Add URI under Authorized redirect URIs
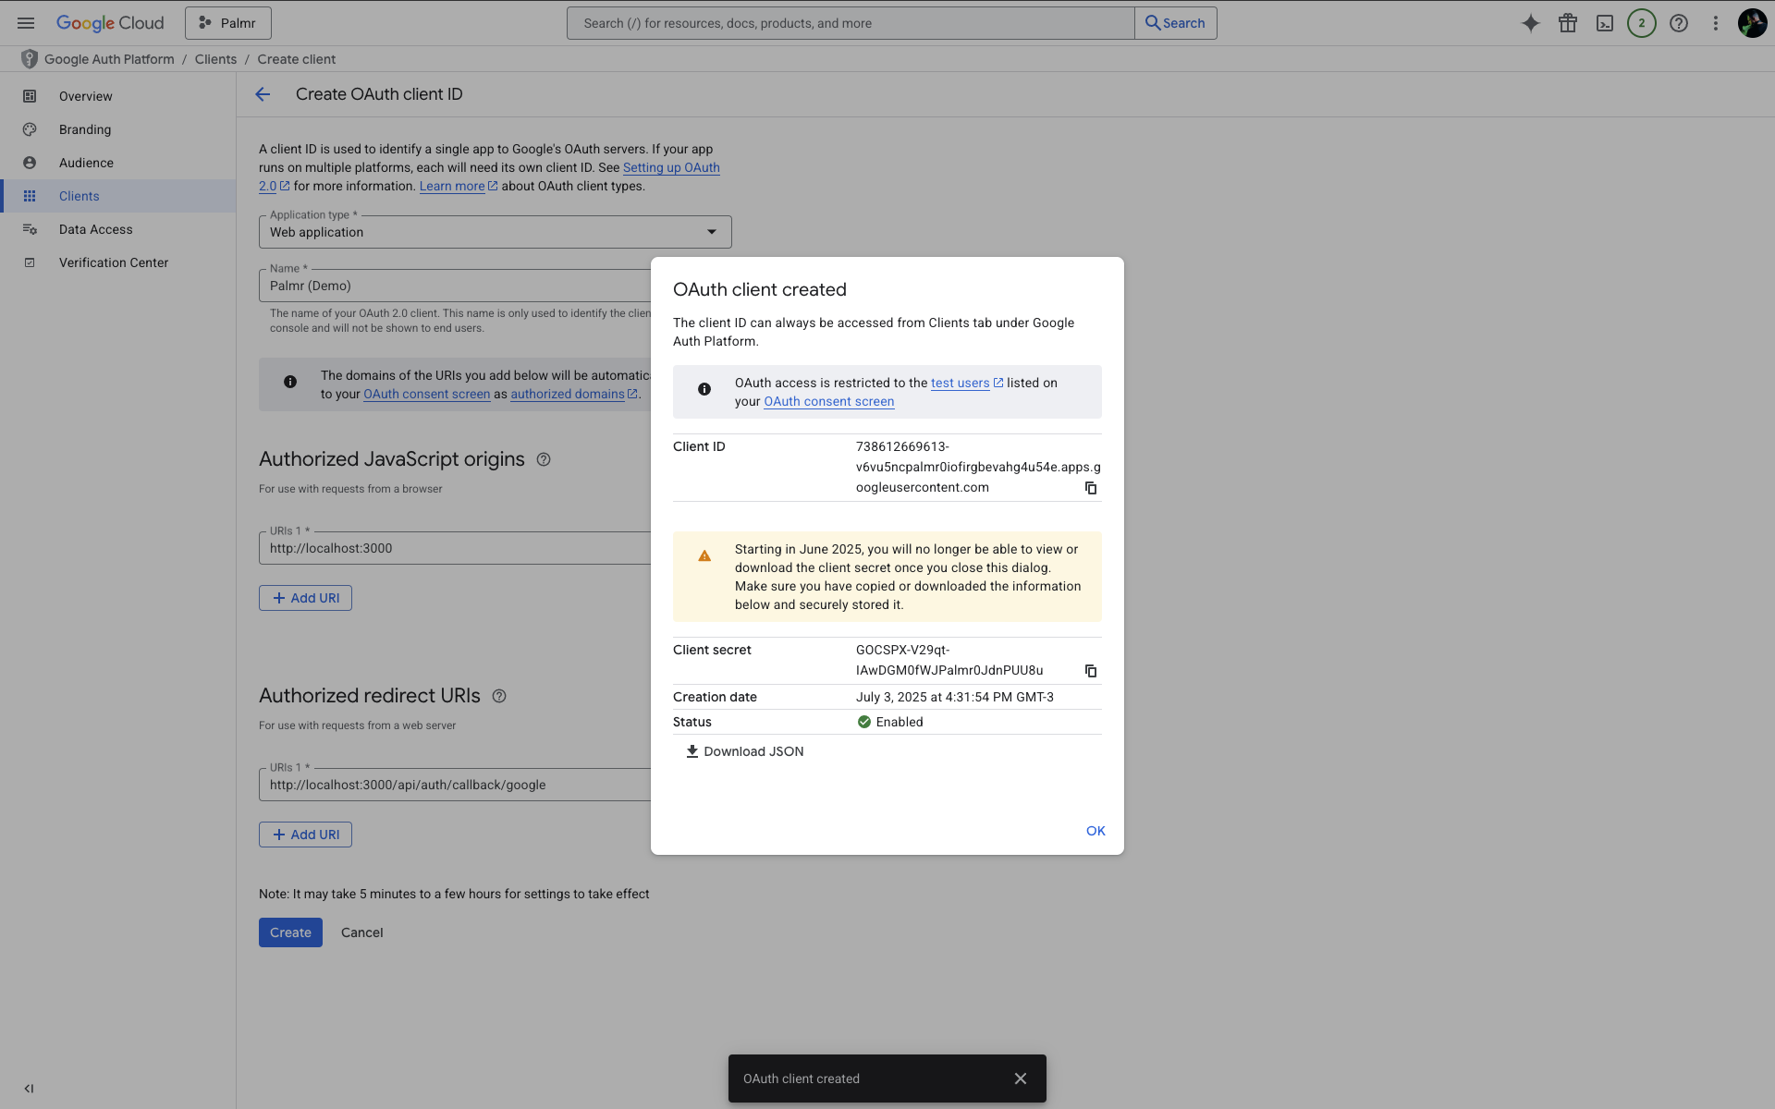 click(x=305, y=835)
